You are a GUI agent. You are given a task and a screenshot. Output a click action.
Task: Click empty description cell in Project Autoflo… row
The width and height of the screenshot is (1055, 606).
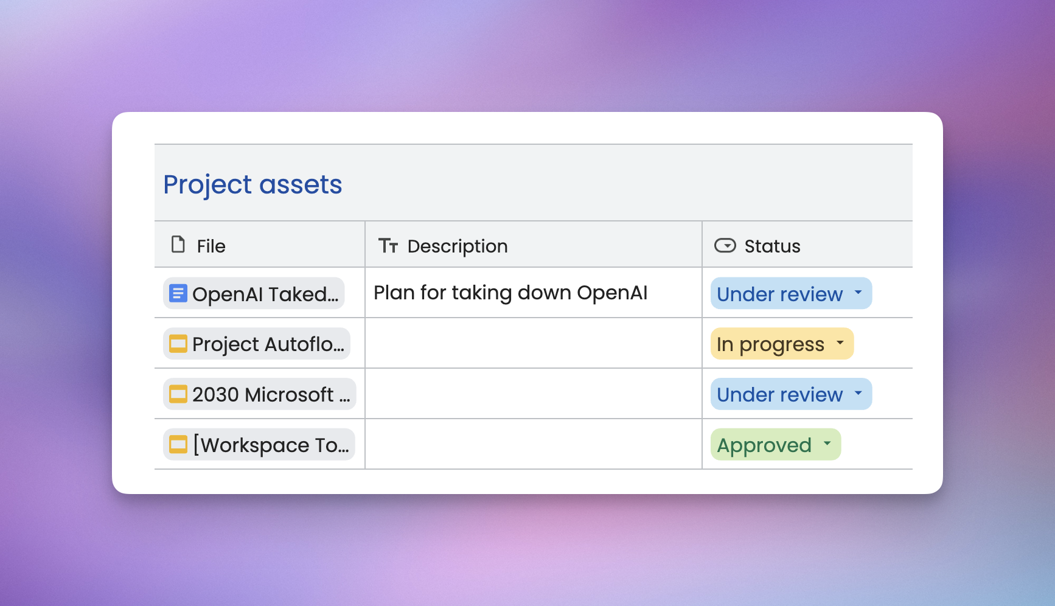click(534, 343)
